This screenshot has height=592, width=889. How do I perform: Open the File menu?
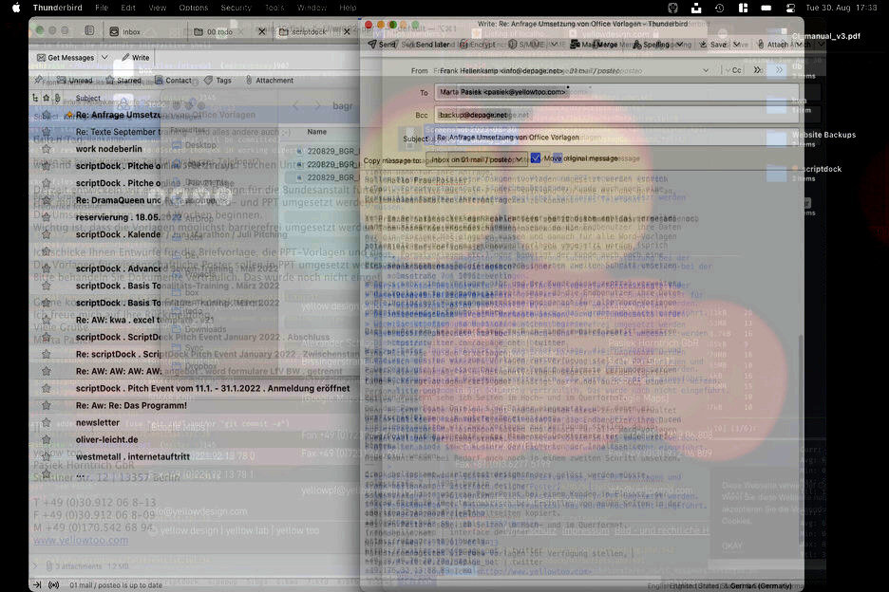[102, 8]
